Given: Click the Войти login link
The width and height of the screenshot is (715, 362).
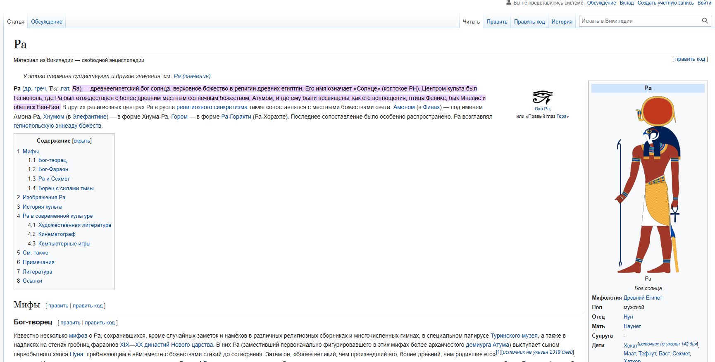Looking at the screenshot, I should tap(704, 3).
